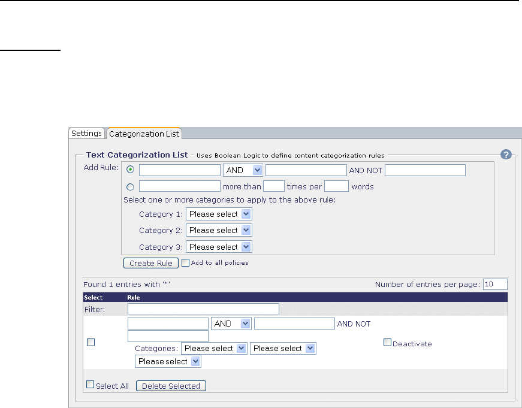Click the AND NOT field in Add Rule
Image resolution: width=522 pixels, height=408 pixels.
tap(425, 170)
